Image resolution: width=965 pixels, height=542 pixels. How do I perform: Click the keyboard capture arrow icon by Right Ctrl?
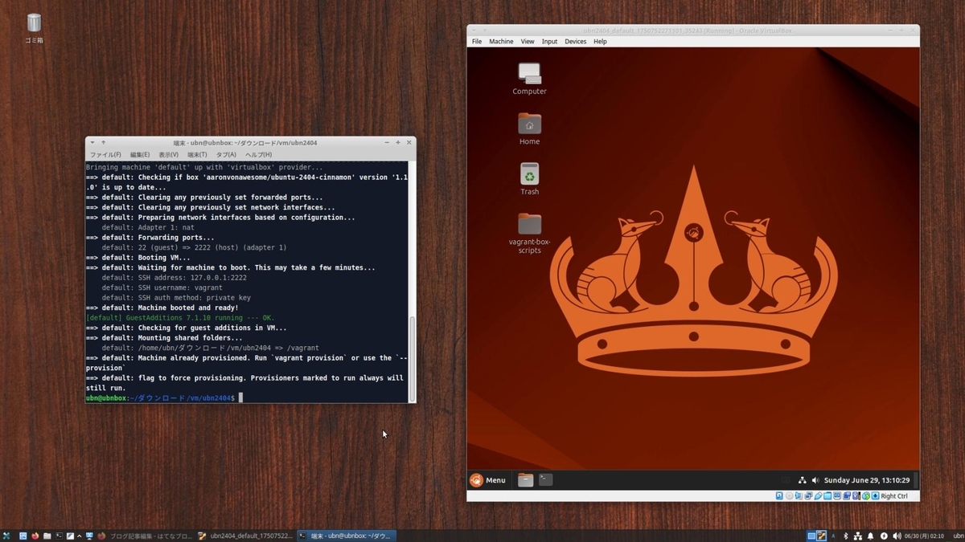tap(875, 496)
